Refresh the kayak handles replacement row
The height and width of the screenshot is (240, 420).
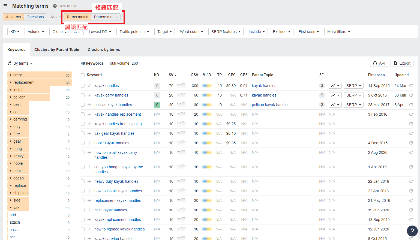411,114
